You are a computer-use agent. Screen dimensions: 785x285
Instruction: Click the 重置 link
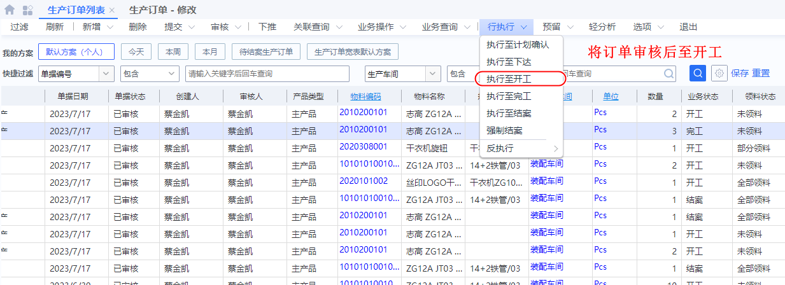click(761, 73)
